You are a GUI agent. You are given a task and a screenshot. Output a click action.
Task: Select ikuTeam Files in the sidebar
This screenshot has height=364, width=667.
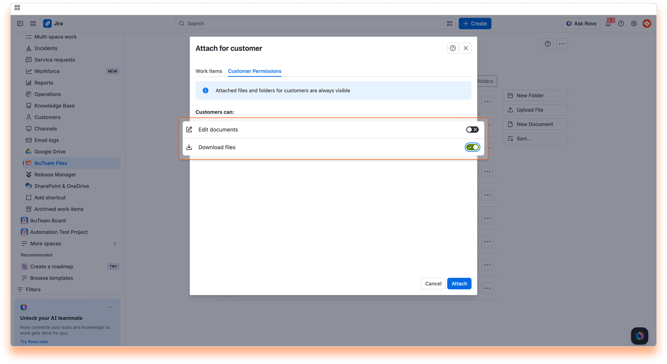72,163
